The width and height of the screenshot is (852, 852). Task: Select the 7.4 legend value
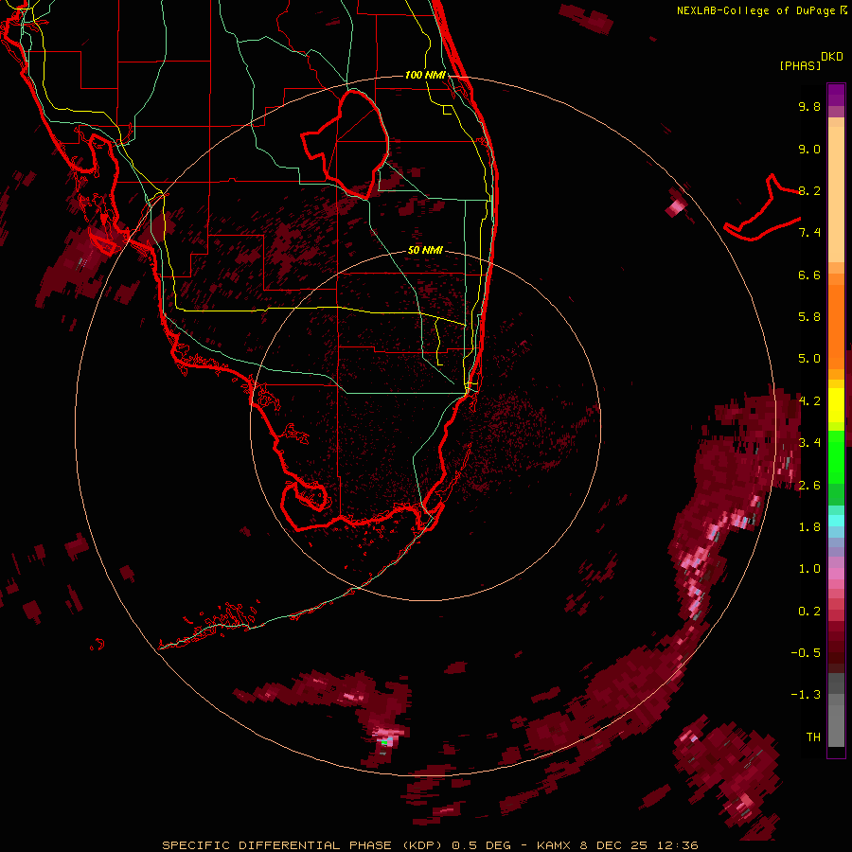809,233
